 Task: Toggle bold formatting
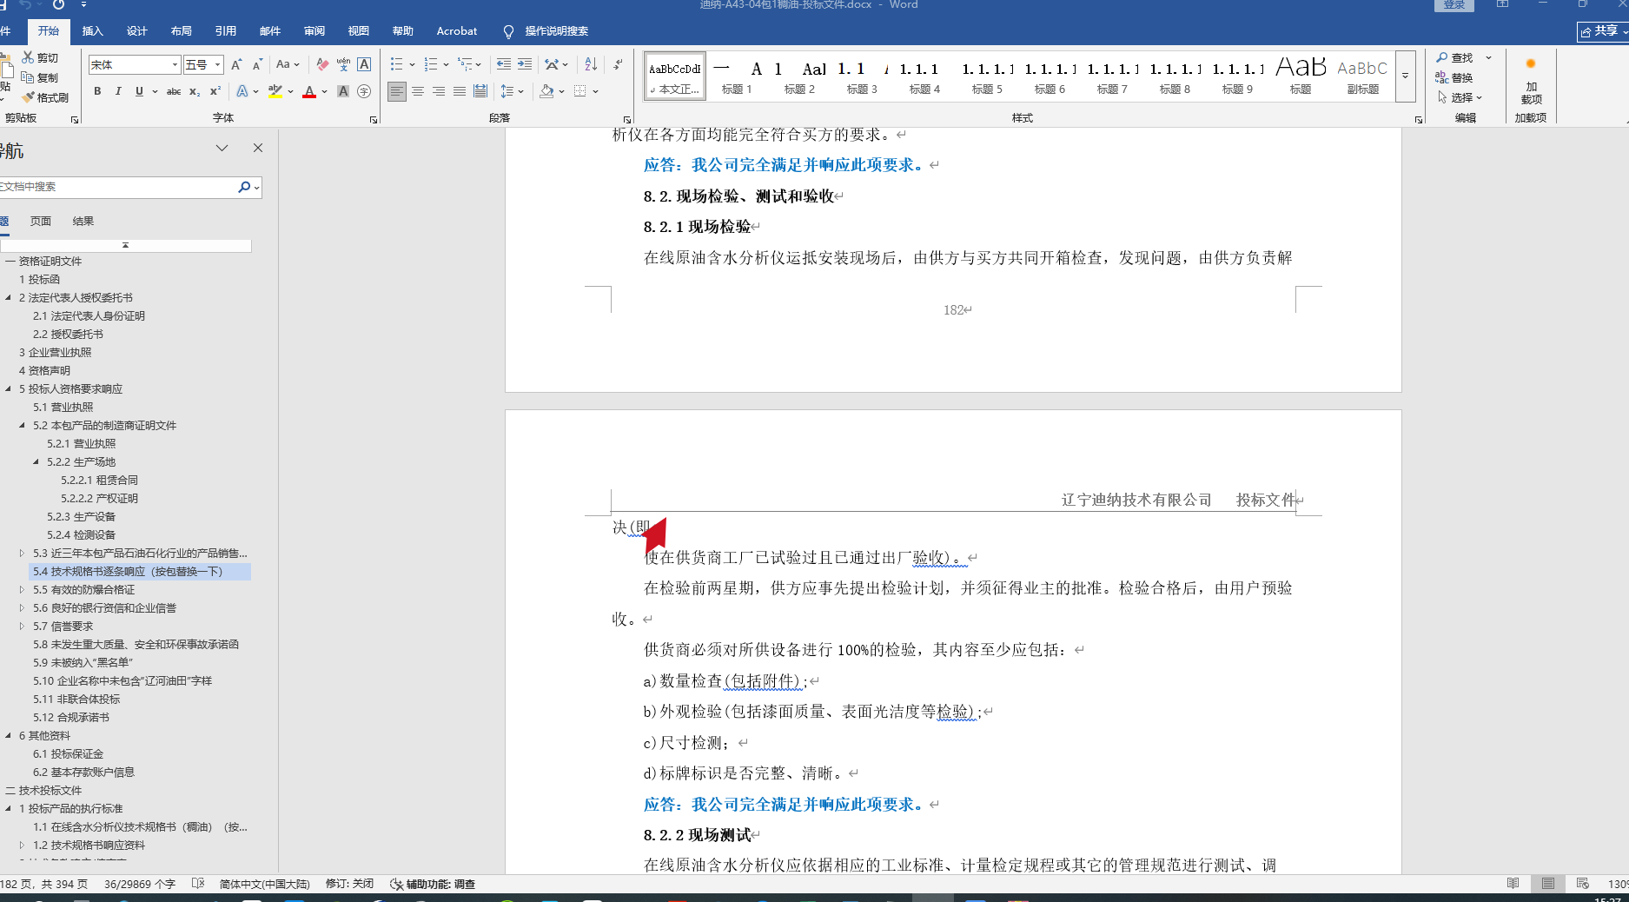click(97, 91)
